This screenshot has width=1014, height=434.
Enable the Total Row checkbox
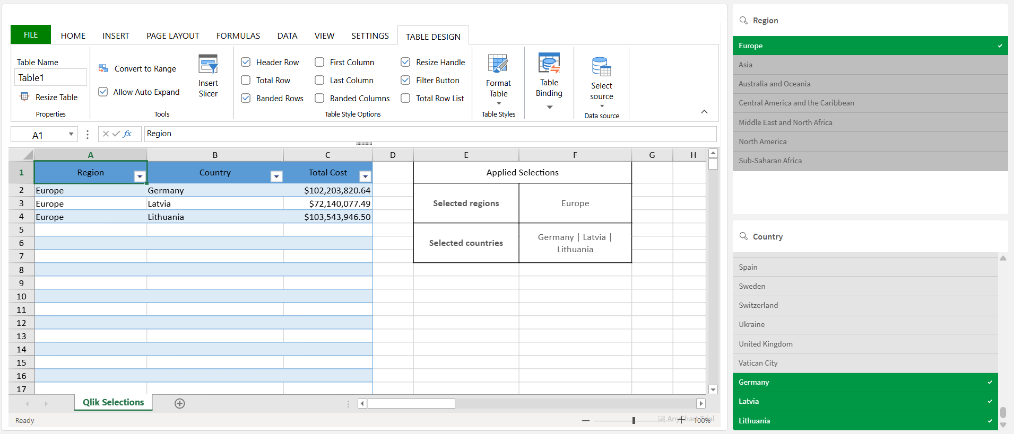pyautogui.click(x=246, y=81)
